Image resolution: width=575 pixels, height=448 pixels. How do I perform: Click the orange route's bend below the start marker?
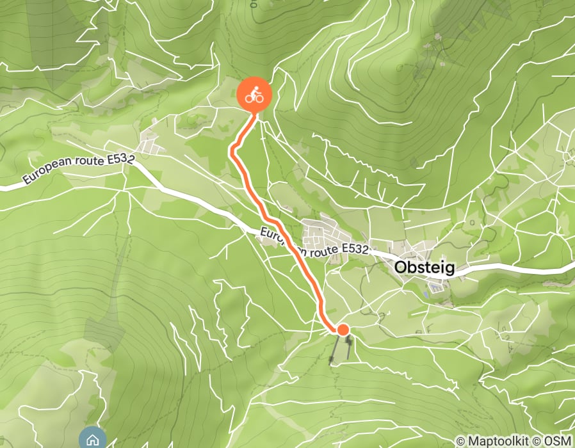(x=232, y=150)
